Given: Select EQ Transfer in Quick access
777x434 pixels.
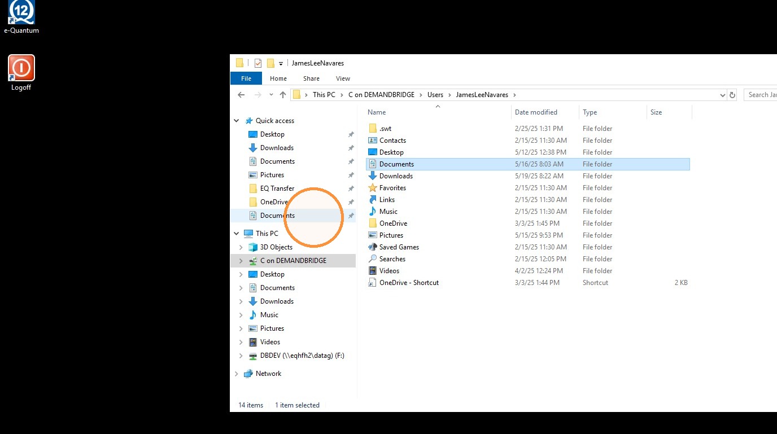Looking at the screenshot, I should coord(277,188).
